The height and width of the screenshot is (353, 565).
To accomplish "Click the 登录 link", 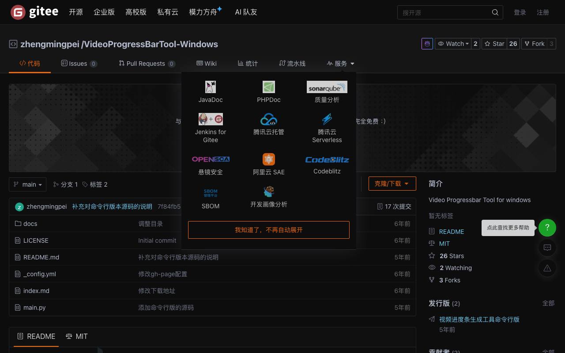I will [x=520, y=12].
